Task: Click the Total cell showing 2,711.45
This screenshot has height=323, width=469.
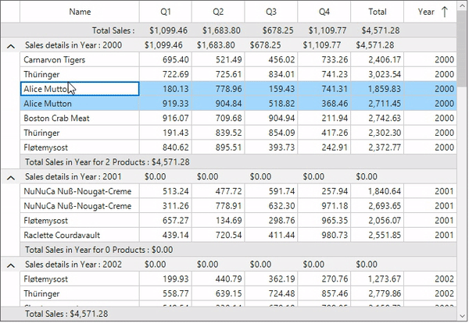Action: 377,104
